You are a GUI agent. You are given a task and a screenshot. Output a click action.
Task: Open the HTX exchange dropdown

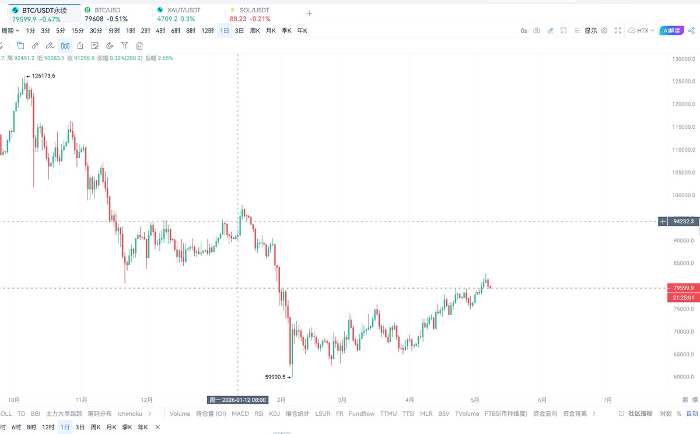pos(642,30)
